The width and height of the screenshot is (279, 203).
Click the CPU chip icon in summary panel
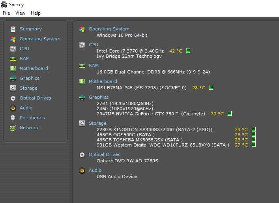point(82,45)
